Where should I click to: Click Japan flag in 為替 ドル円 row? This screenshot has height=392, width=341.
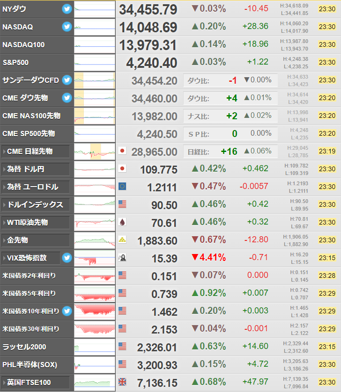point(122,168)
